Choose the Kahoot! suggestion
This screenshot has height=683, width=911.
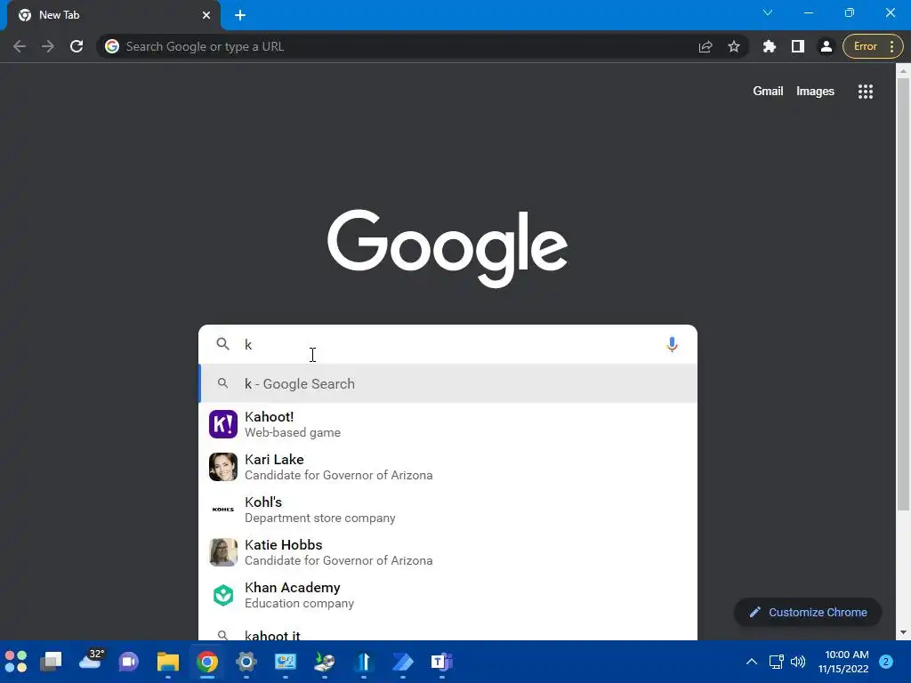click(448, 424)
